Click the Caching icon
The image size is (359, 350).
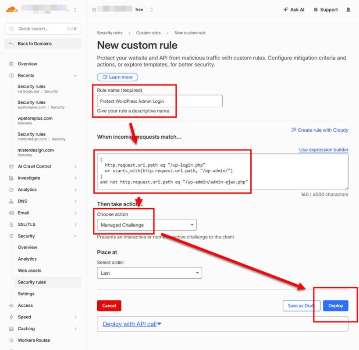[11, 329]
